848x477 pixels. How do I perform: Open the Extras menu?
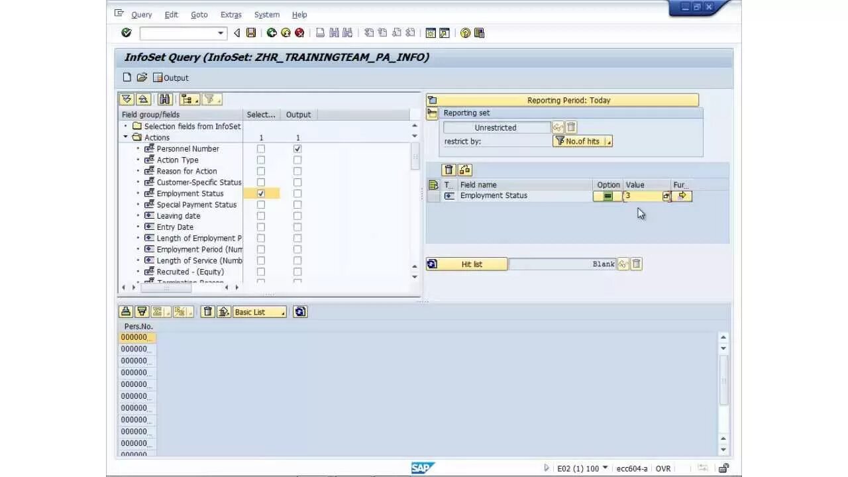[231, 15]
